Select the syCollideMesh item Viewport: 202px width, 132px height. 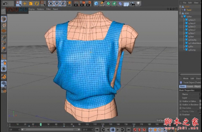click(194, 43)
